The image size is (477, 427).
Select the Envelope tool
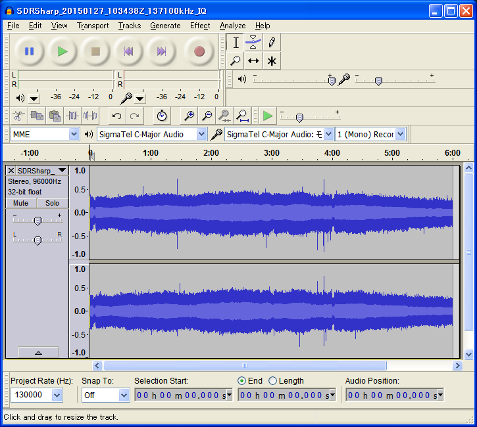(253, 42)
